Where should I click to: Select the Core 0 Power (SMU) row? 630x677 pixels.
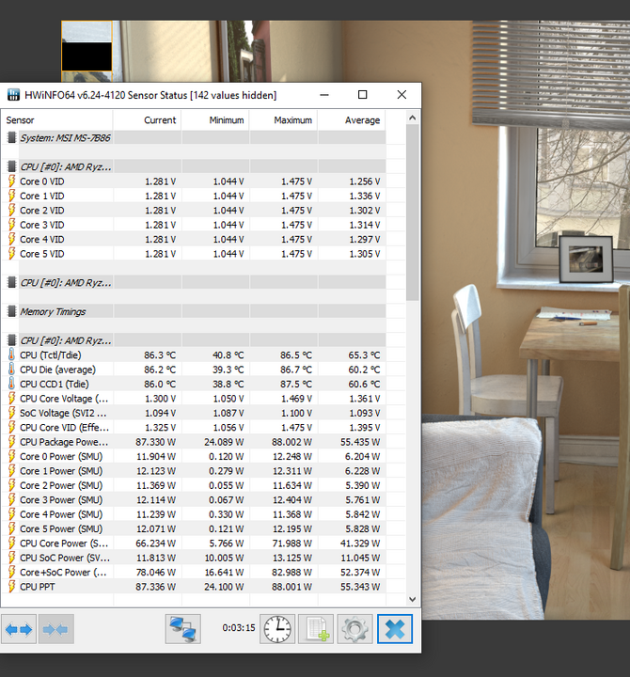[x=194, y=456]
